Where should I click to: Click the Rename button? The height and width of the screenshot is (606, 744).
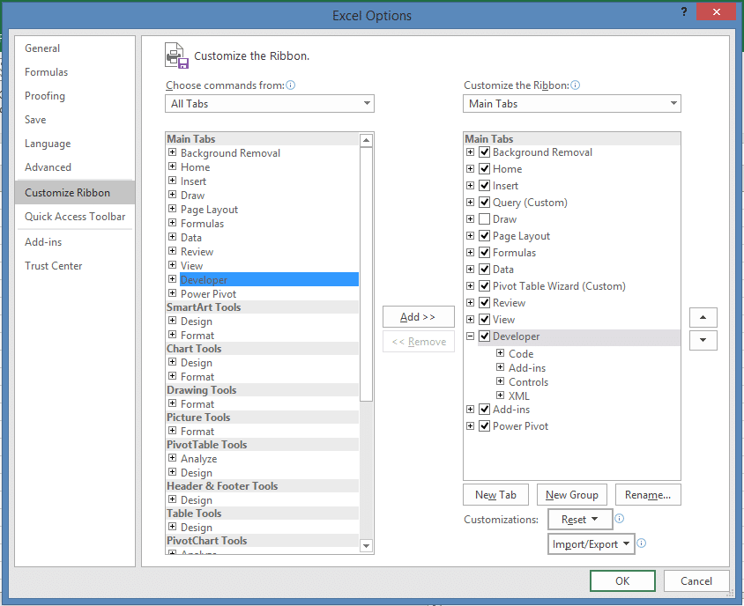(648, 494)
